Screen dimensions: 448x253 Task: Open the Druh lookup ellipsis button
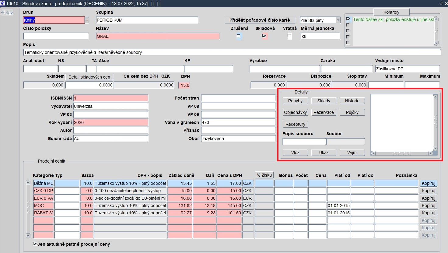87,20
